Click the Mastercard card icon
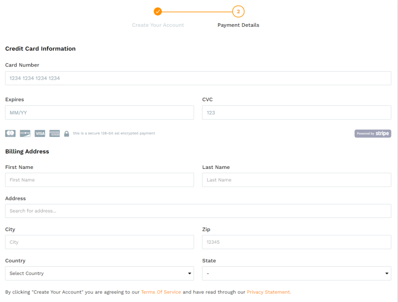The height and width of the screenshot is (302, 398). pos(10,133)
